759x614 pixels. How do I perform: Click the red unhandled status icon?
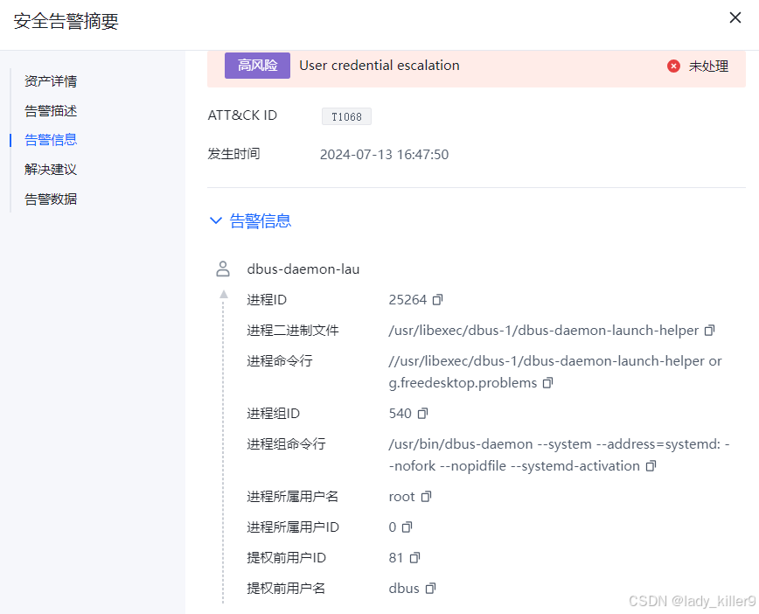click(672, 65)
